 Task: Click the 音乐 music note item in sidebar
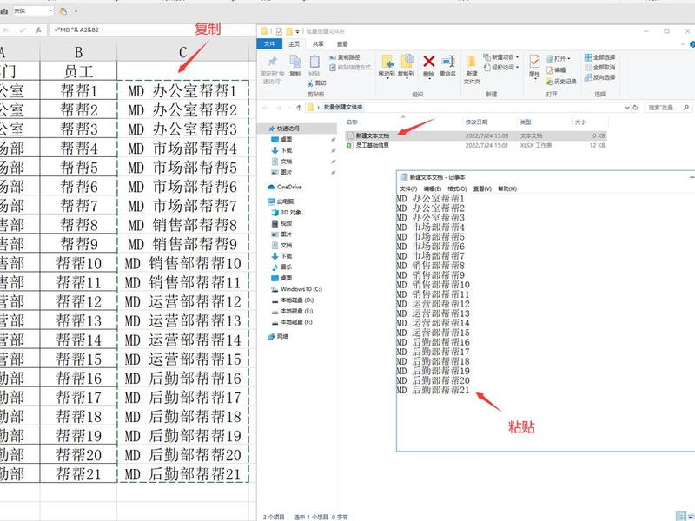pos(281,267)
